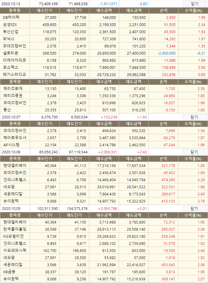Image resolution: width=208 pixels, height=283 pixels.
Task: Click the KG모빌리언 stock name
Action: coord(14,236)
